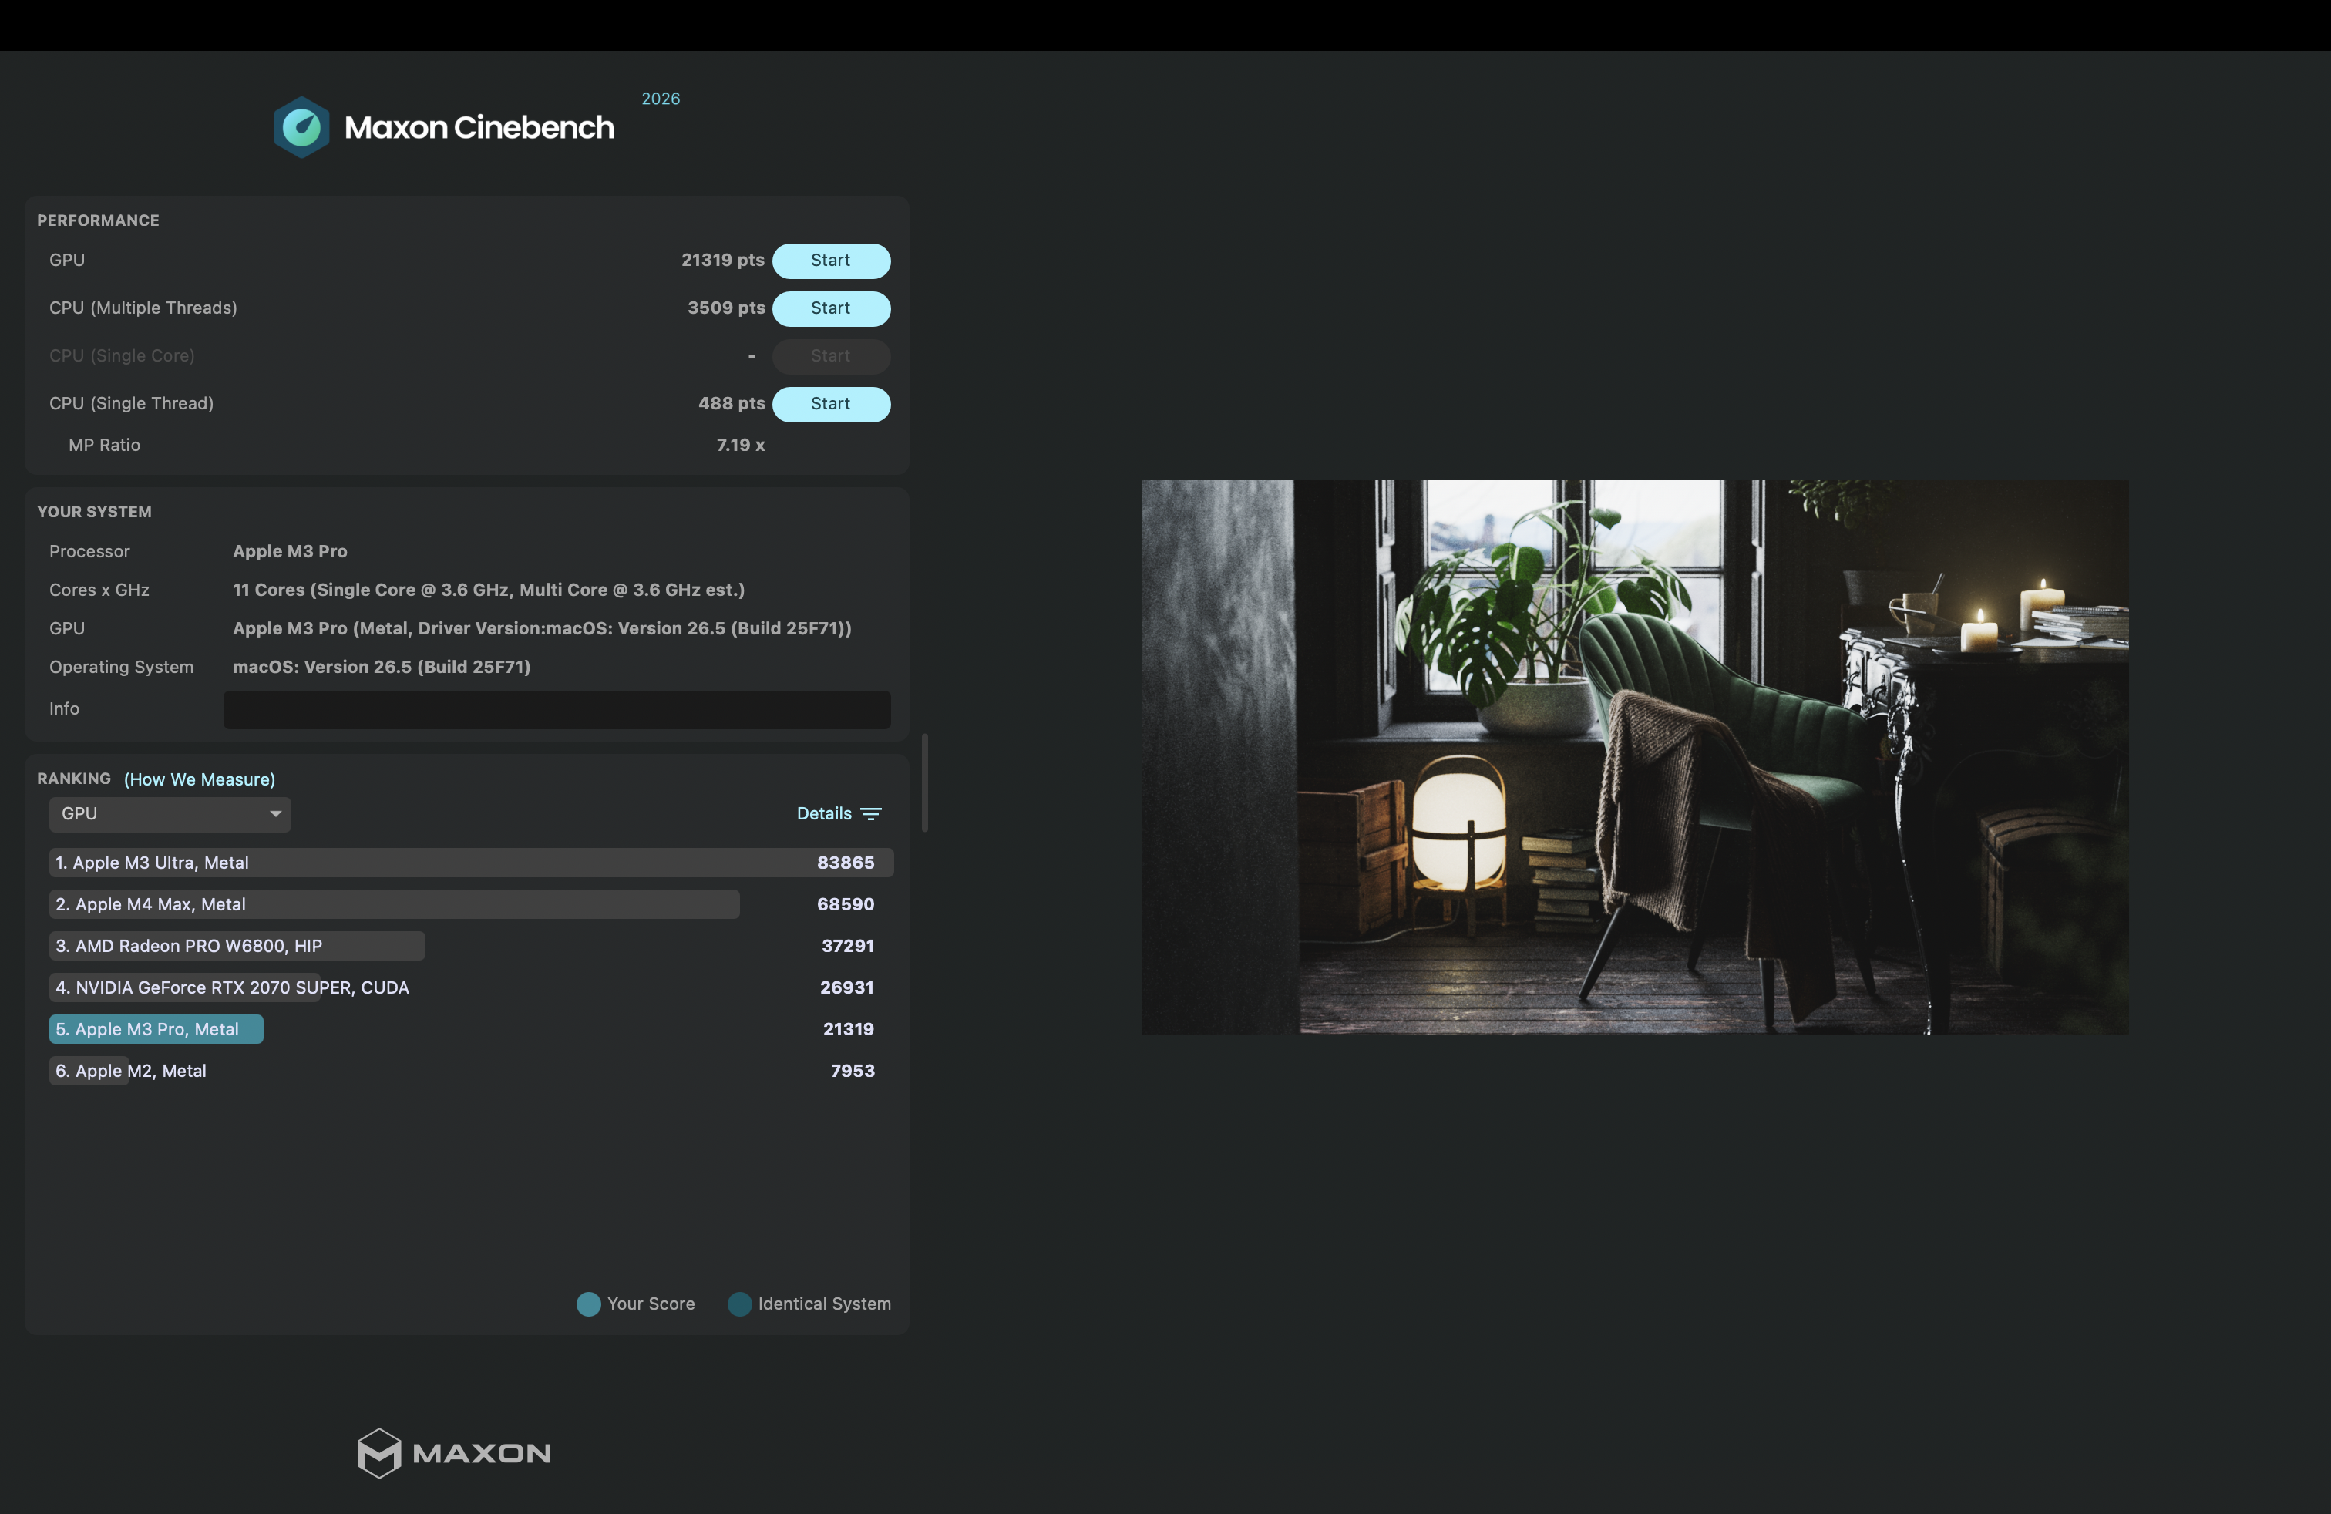
Task: Click the CPU (Single Thread) label
Action: click(x=131, y=403)
